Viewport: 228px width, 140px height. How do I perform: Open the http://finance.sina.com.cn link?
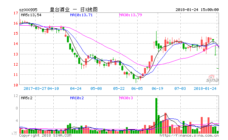189,135
